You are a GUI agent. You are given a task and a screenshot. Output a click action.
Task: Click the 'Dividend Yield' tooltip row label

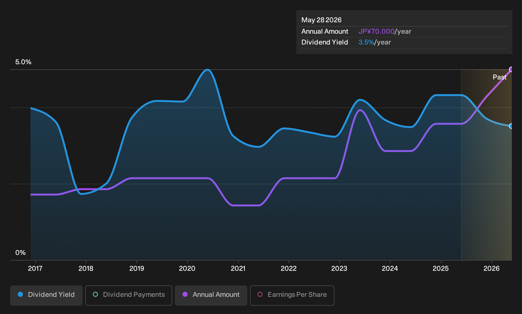point(325,42)
